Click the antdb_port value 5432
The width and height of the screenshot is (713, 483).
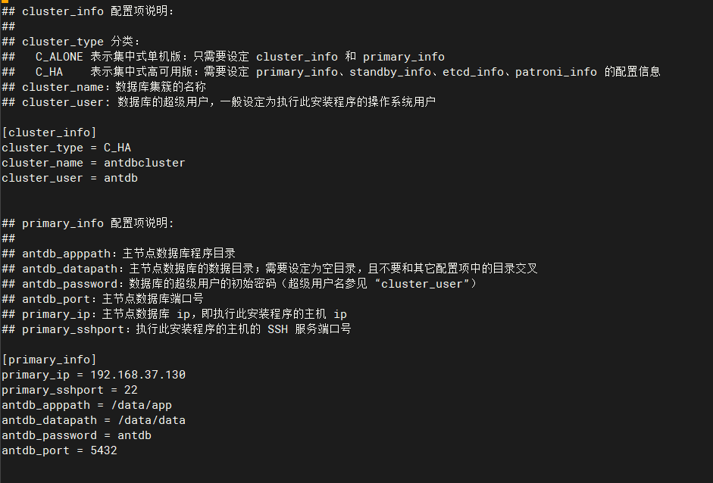click(x=104, y=450)
